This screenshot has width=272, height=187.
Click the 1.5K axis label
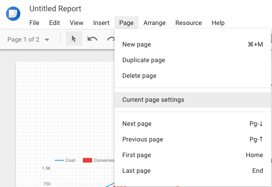(46, 168)
